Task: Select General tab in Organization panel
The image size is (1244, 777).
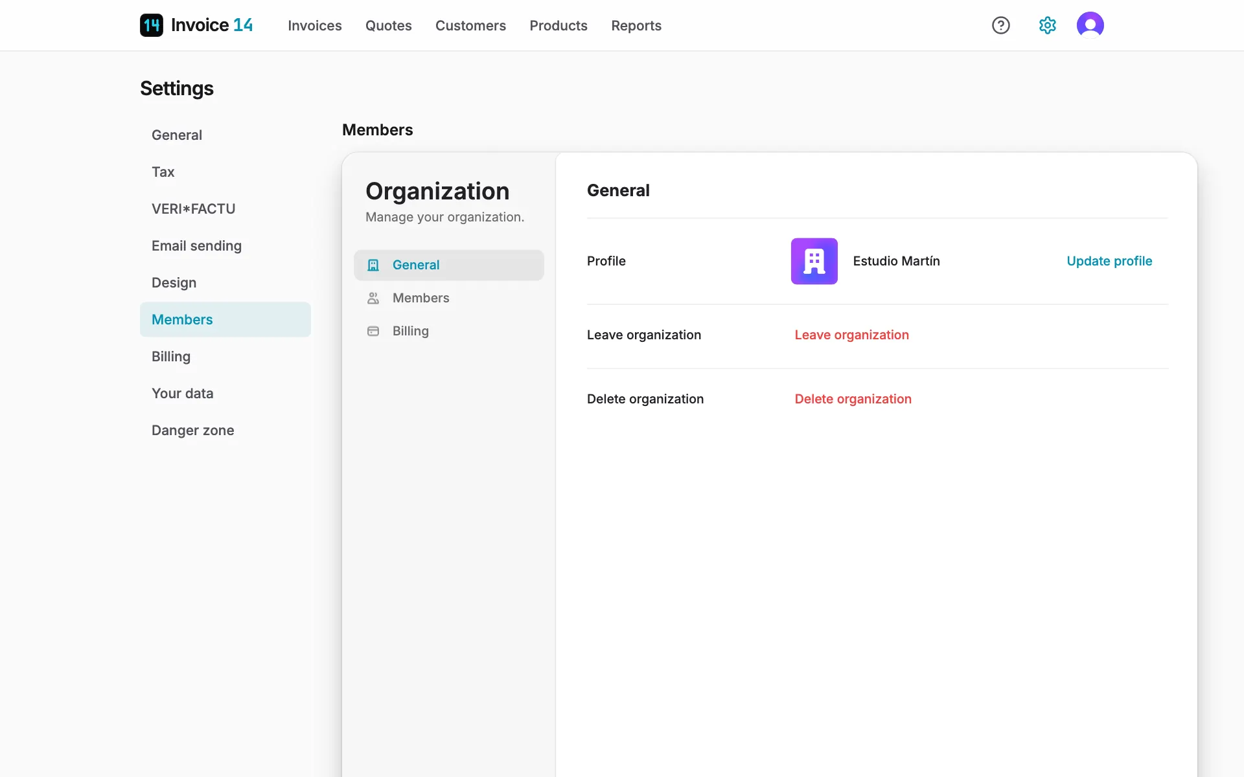Action: pyautogui.click(x=449, y=265)
